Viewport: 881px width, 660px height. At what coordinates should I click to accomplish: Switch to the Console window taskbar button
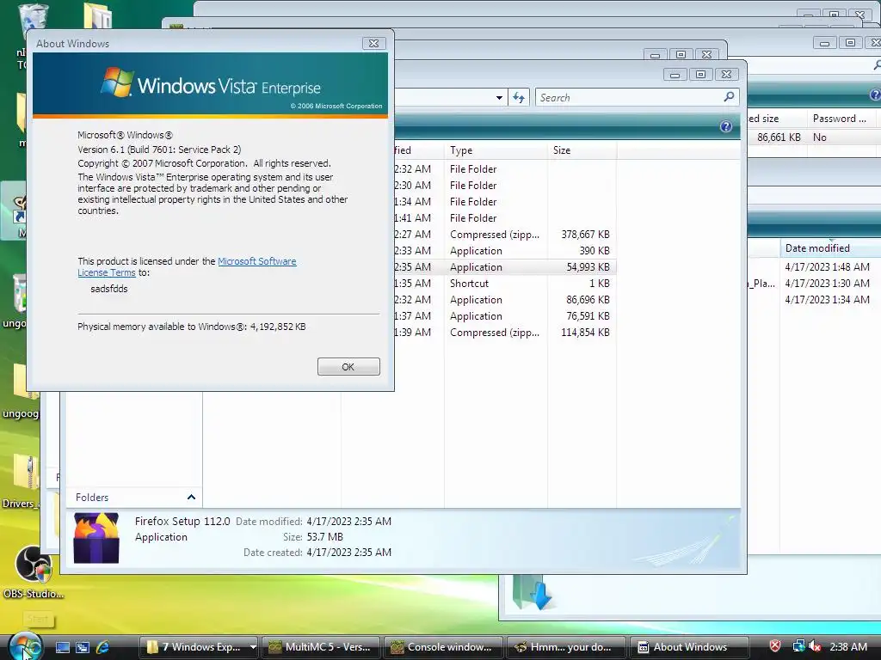[x=443, y=647]
